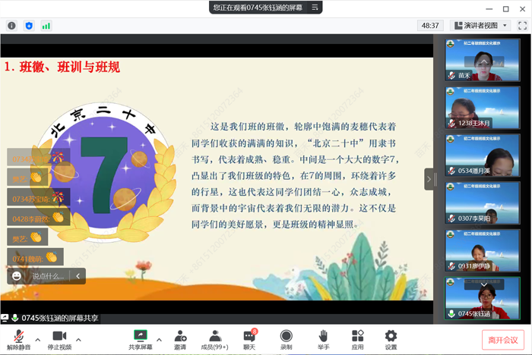This screenshot has height=355, width=532.
Task: Select 0745张钰涵 video thumbnail
Action: click(x=482, y=298)
